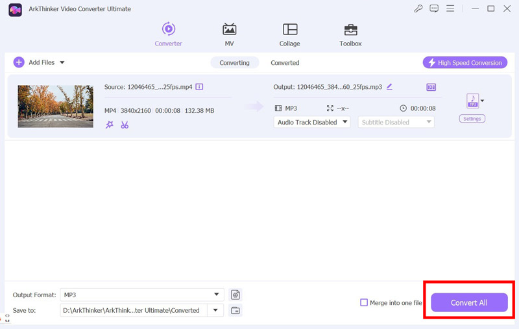Image resolution: width=519 pixels, height=329 pixels.
Task: Click the Output: 12046465_384...60_25fps.mp3 filename
Action: [328, 87]
